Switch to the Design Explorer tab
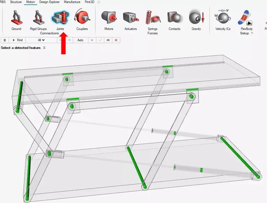Screen dimensions: 267x203 click(x=50, y=2)
